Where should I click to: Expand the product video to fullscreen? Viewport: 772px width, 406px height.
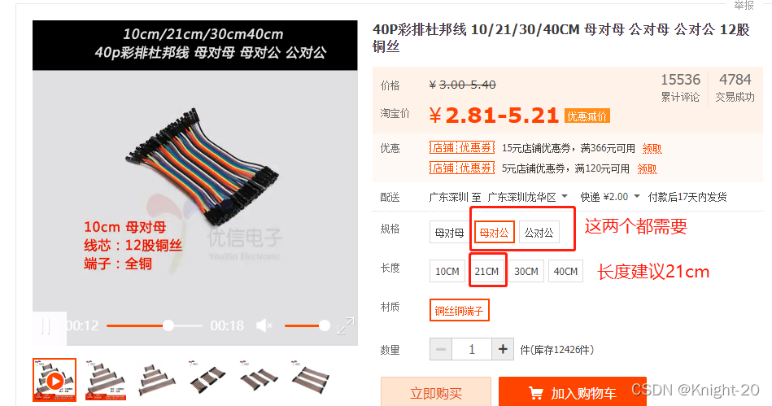pos(346,325)
